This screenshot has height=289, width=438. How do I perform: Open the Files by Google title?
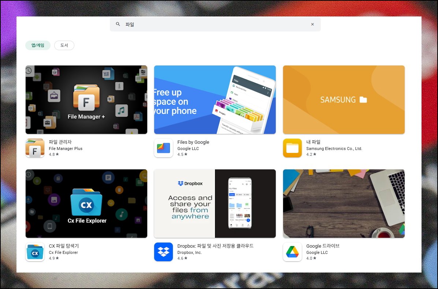pyautogui.click(x=193, y=142)
